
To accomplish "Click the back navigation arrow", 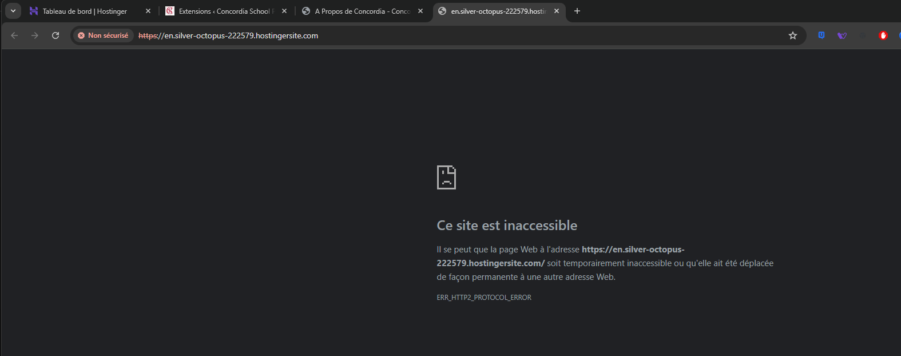I will pyautogui.click(x=14, y=35).
